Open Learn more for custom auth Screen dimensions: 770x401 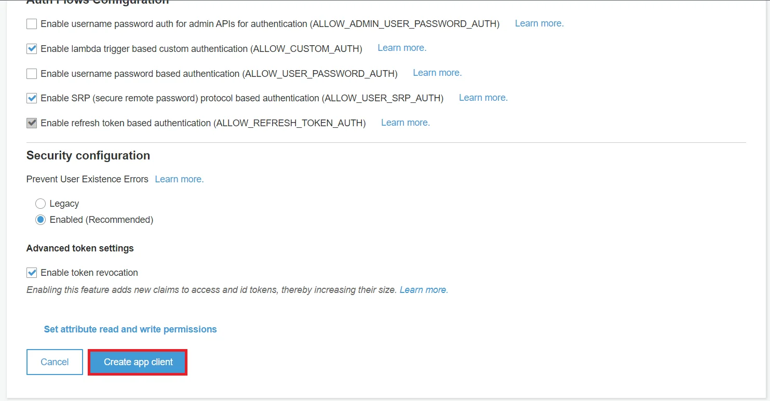click(x=402, y=48)
